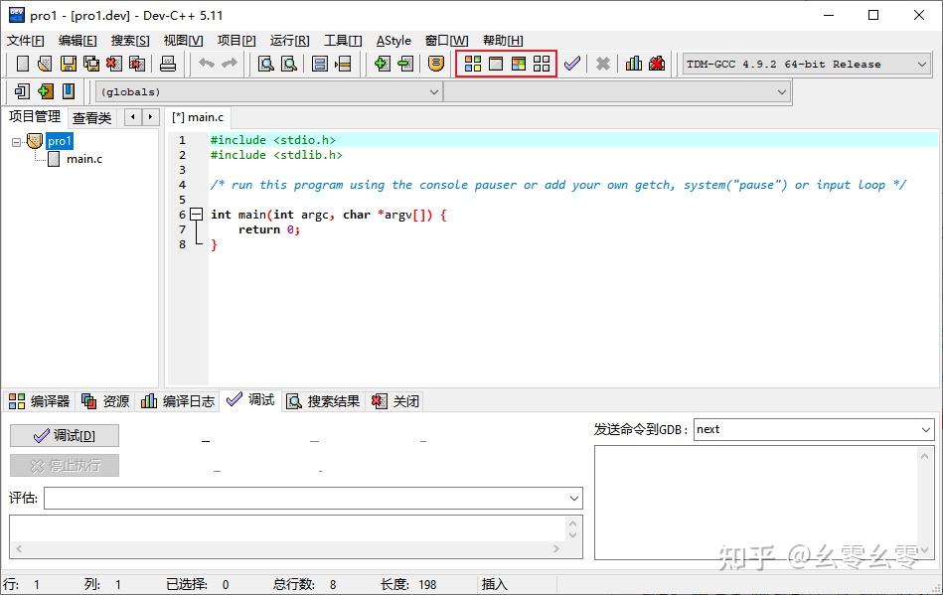943x595 pixels.
Task: Click the Save All toolbar icon
Action: coord(90,64)
